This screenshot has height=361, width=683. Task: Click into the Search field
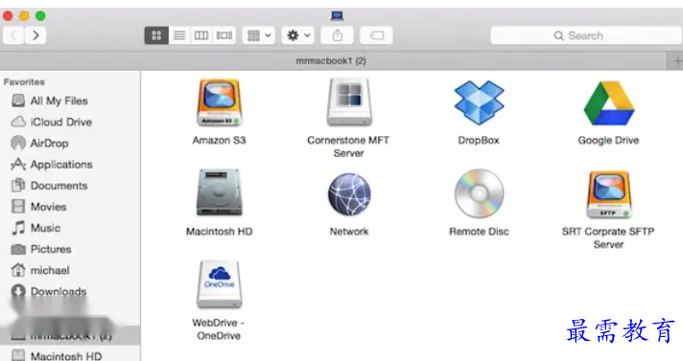coord(586,35)
